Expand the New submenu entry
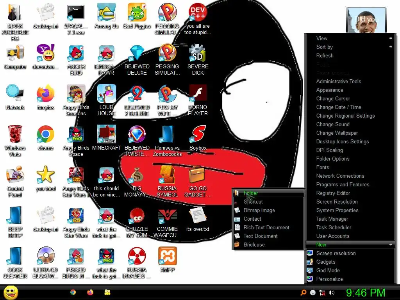 pos(350,245)
